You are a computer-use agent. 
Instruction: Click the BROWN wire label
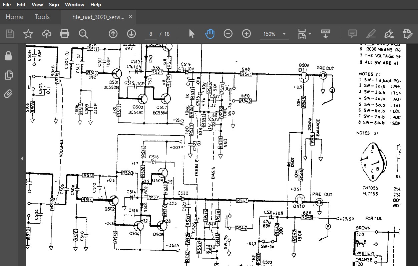tap(363, 228)
